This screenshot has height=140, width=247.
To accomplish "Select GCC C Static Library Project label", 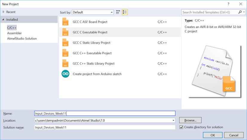I will (x=91, y=43).
